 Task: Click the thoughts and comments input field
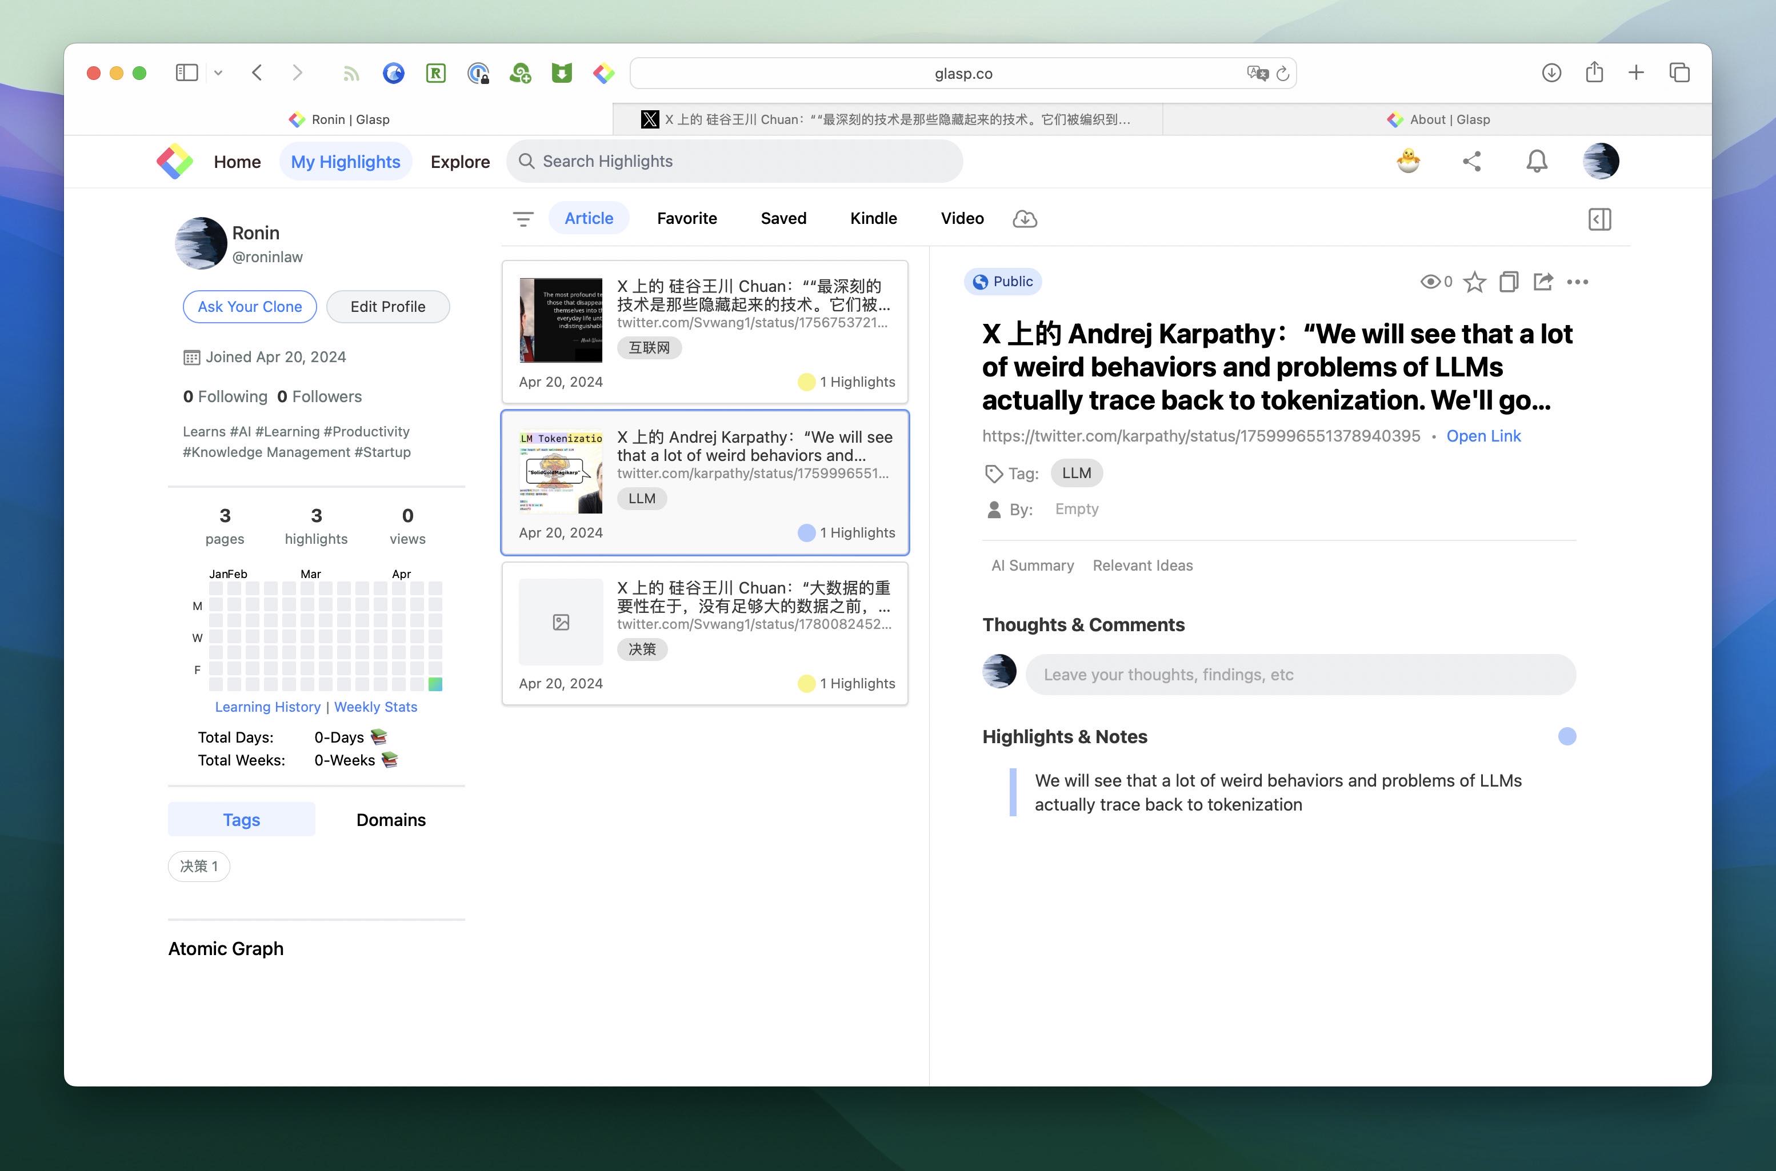(1300, 675)
